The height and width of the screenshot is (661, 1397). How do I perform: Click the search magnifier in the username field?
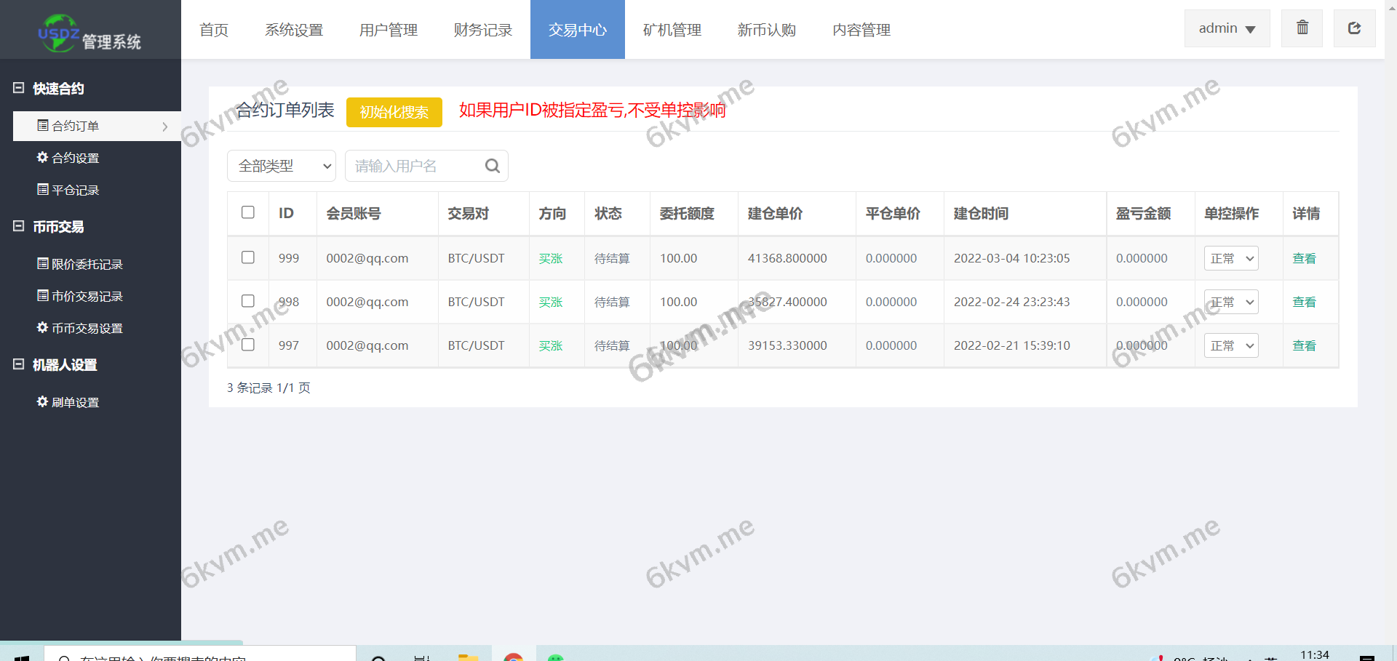492,166
